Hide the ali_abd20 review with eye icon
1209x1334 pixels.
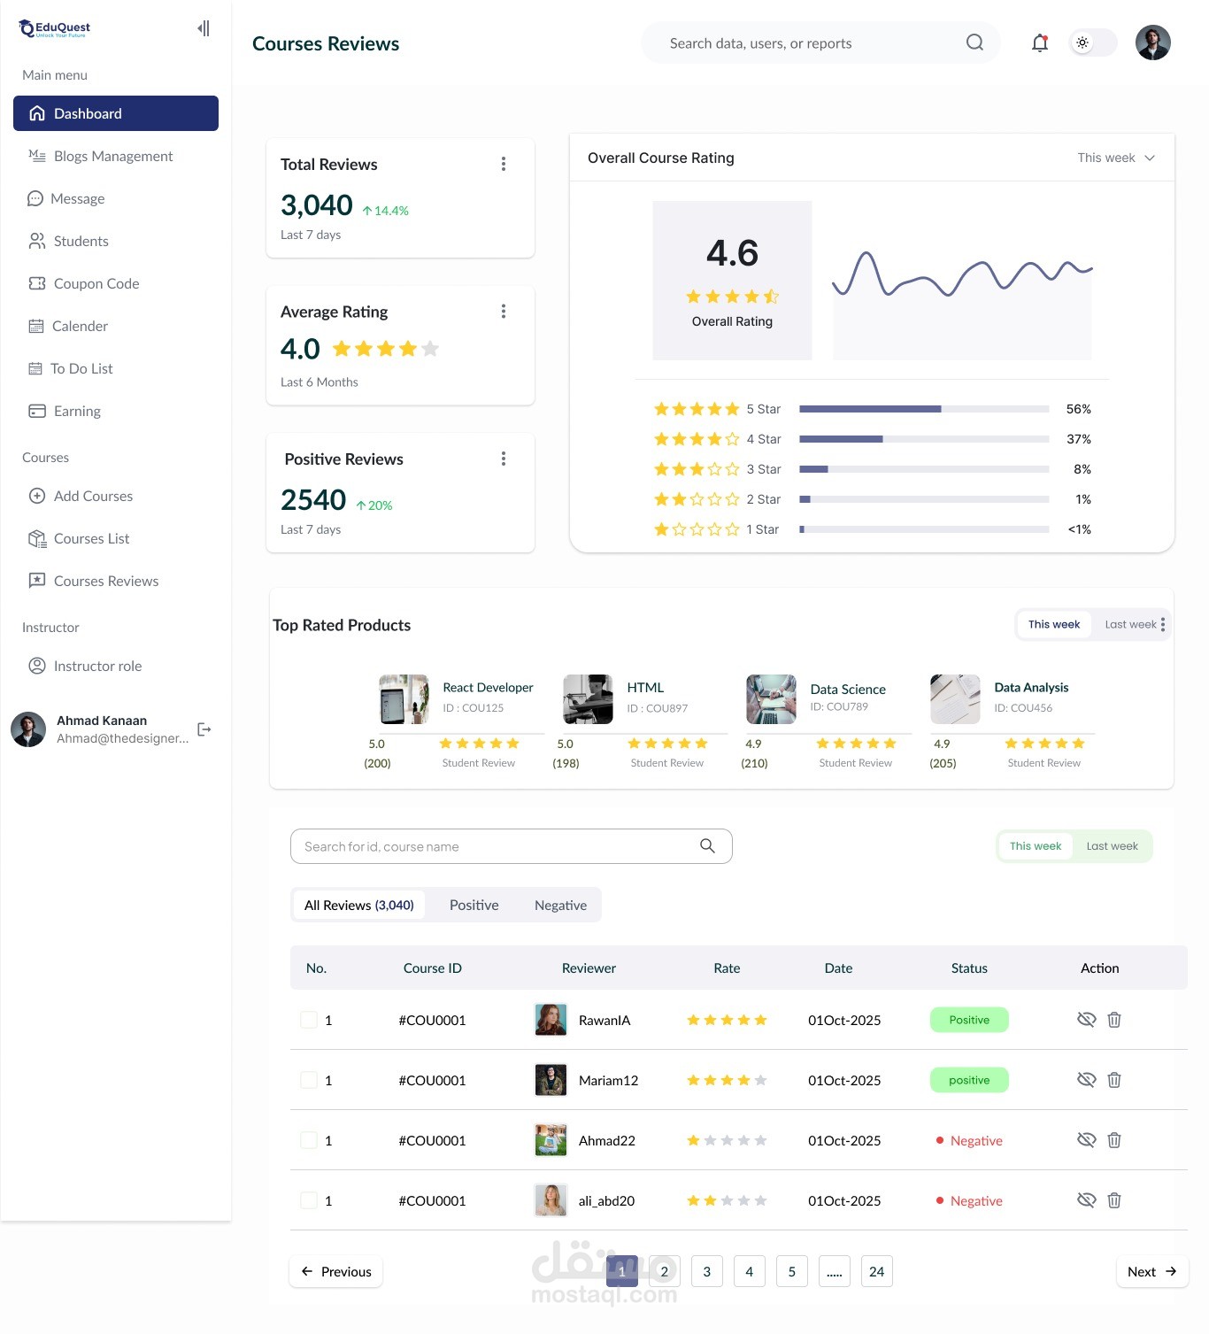coord(1086,1200)
